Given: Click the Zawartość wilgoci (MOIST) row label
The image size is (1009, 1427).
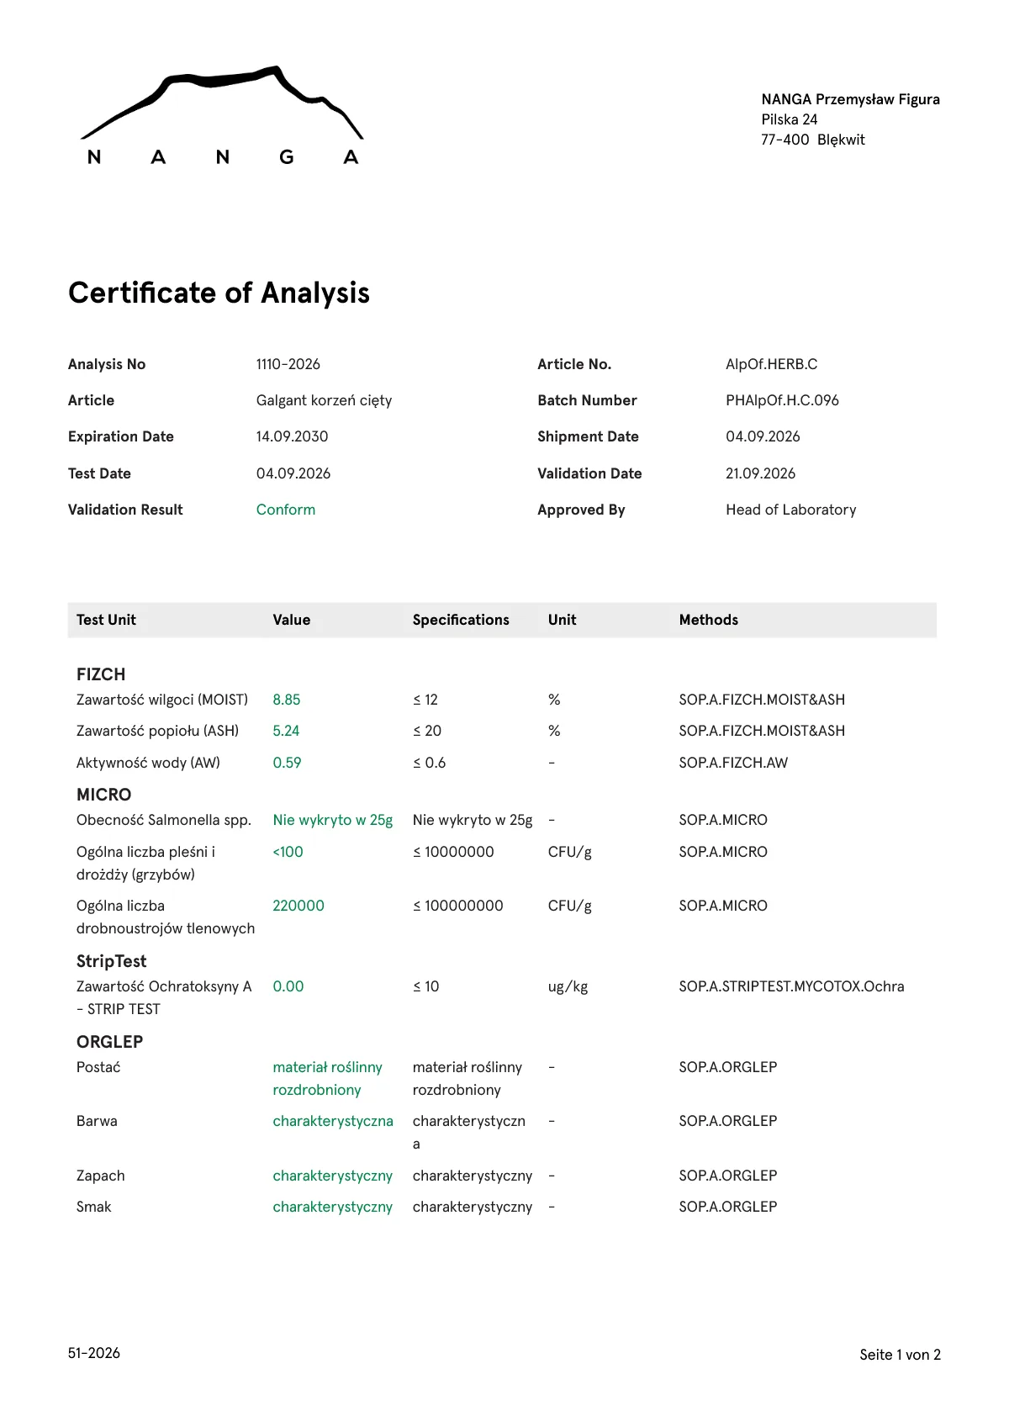Looking at the screenshot, I should point(162,700).
